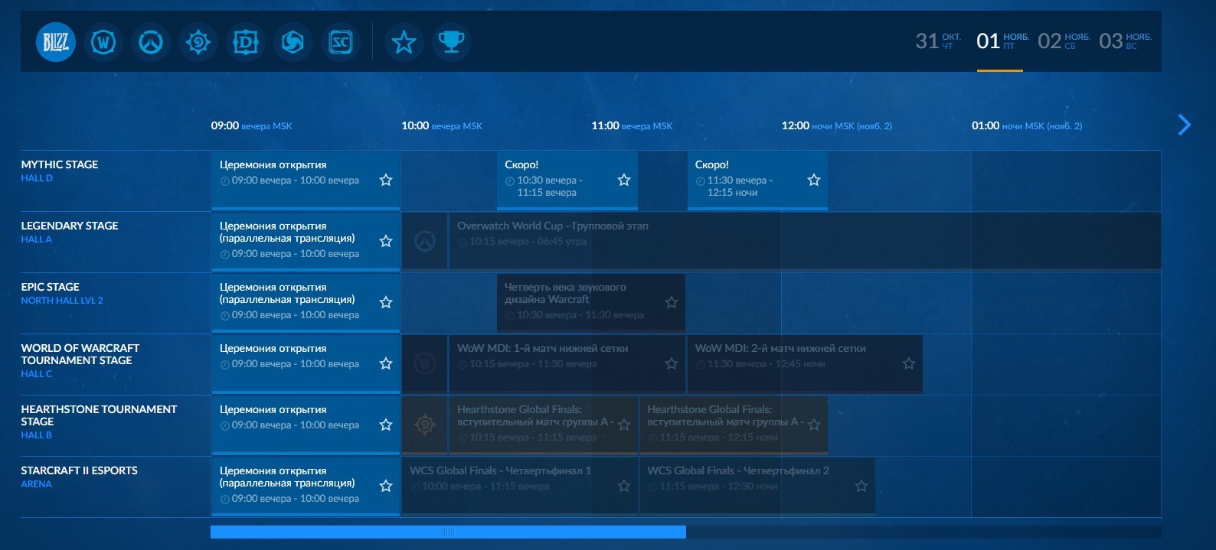
Task: Open 03 НОЯБ. ВС day tab
Action: [x=1125, y=41]
